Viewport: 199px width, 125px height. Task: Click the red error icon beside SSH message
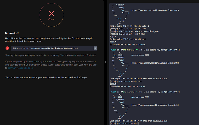pos(7,48)
